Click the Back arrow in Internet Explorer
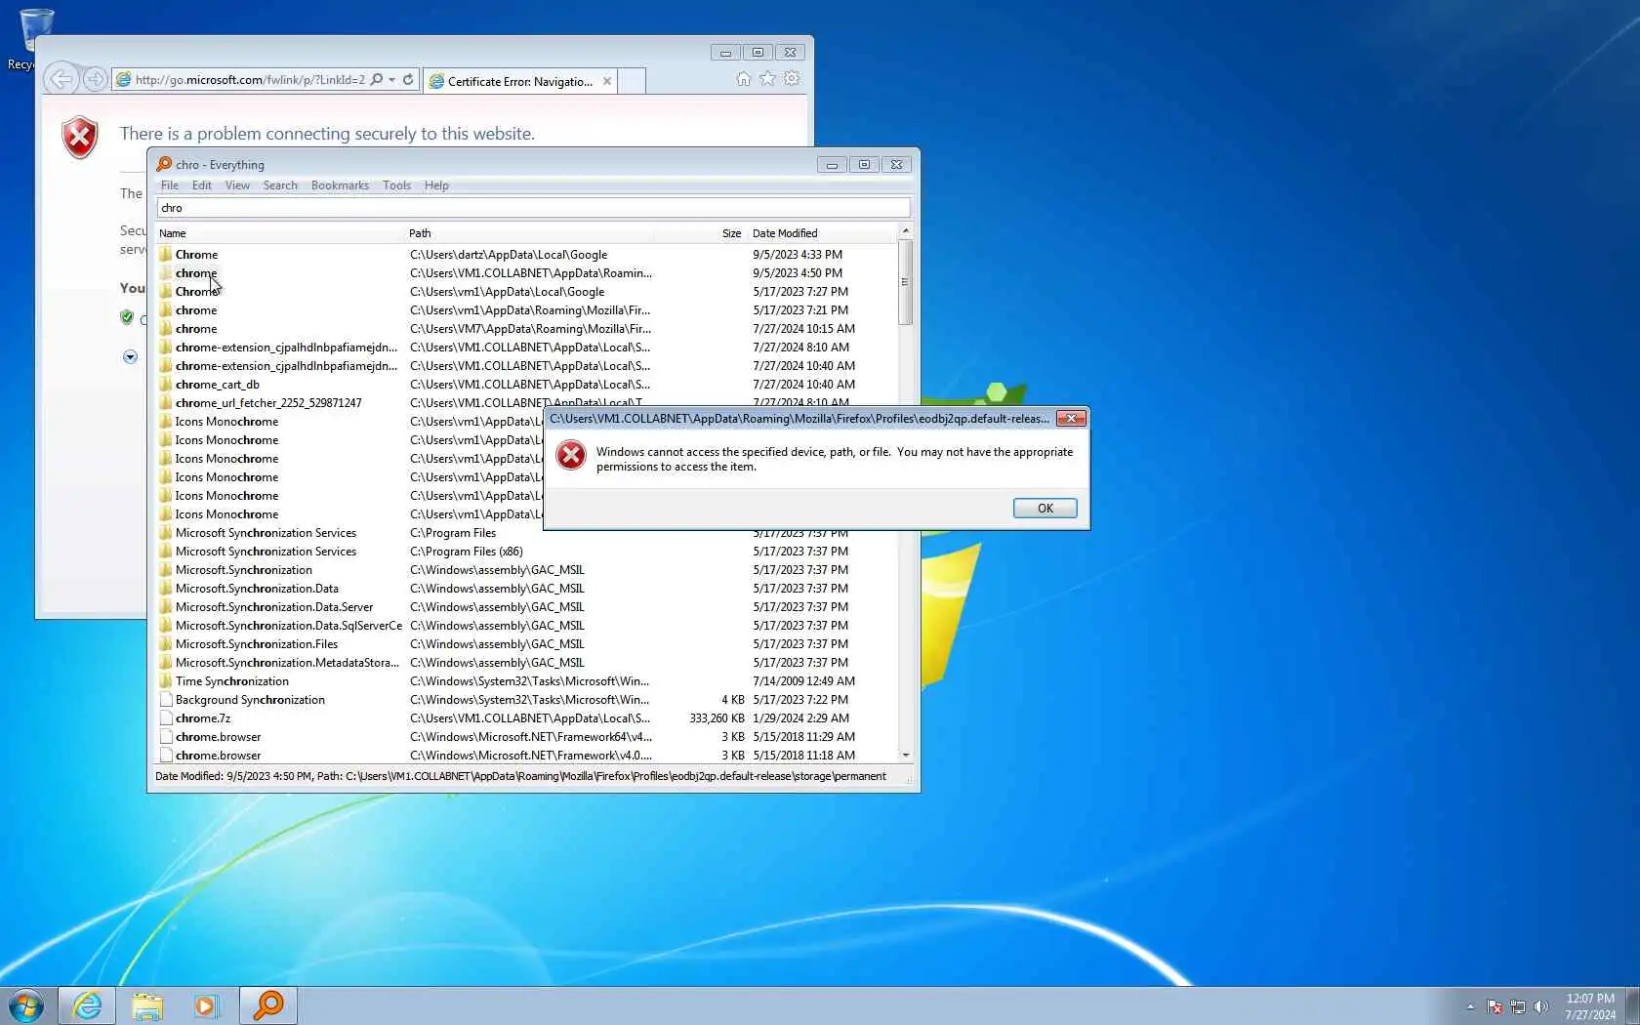 [61, 79]
